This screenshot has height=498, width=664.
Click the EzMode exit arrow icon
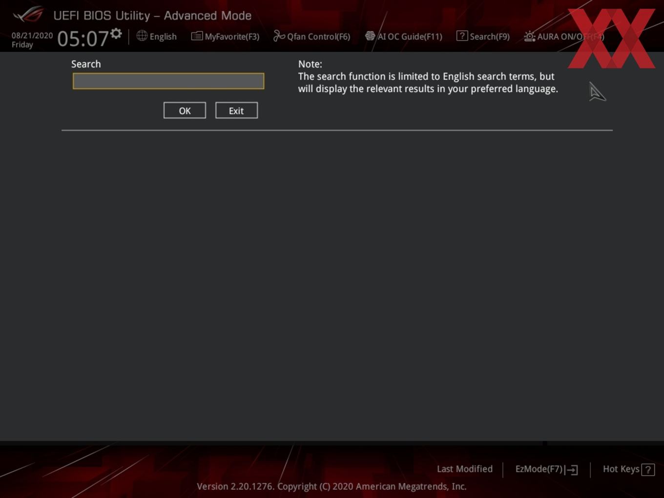(x=572, y=470)
